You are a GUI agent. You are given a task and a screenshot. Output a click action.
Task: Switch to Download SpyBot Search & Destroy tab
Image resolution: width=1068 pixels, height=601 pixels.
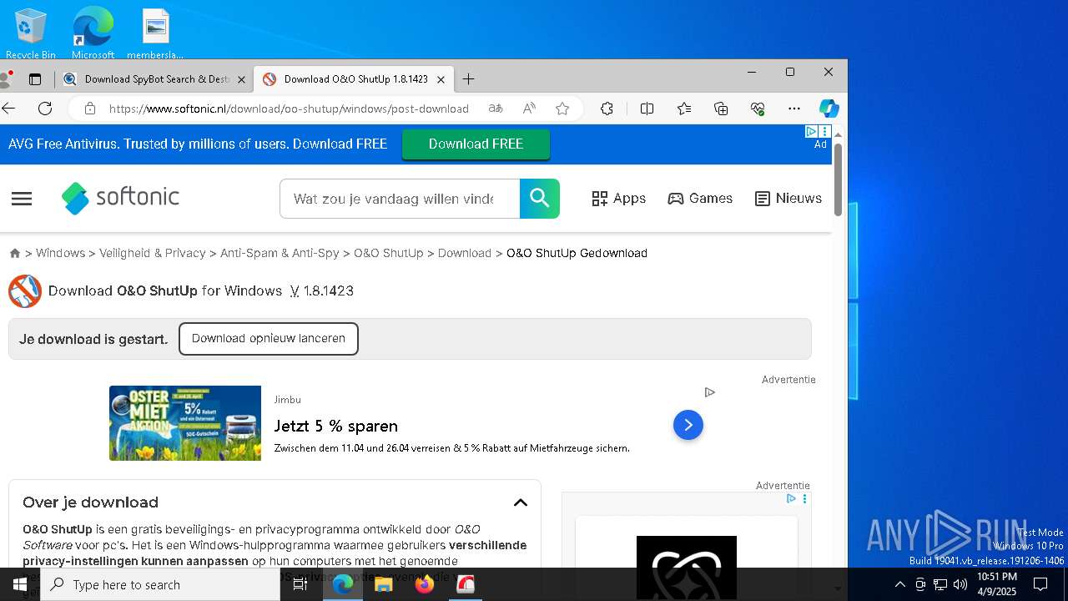coord(156,79)
